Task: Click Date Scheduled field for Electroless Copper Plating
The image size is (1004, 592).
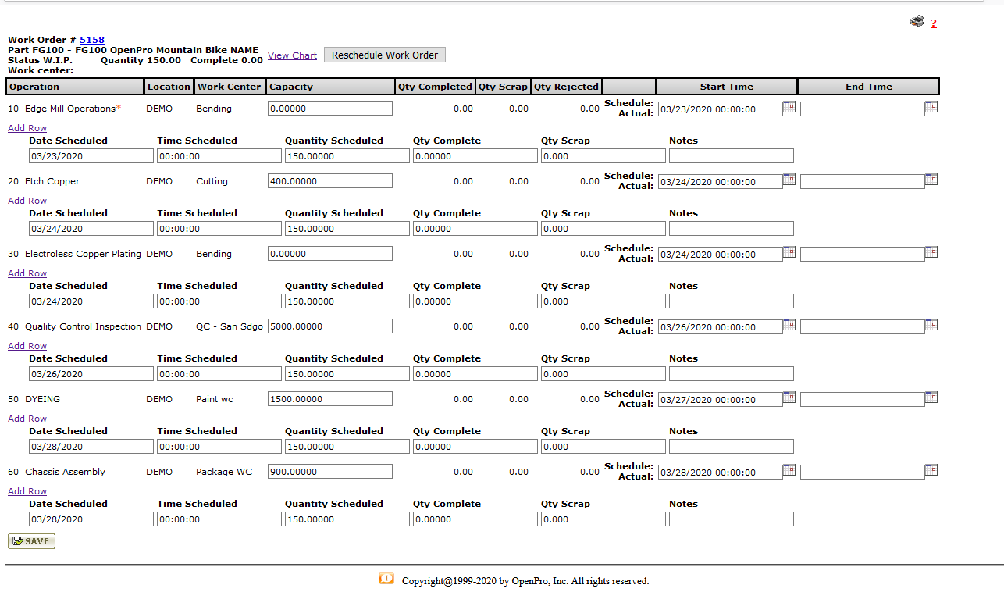Action: click(x=91, y=301)
